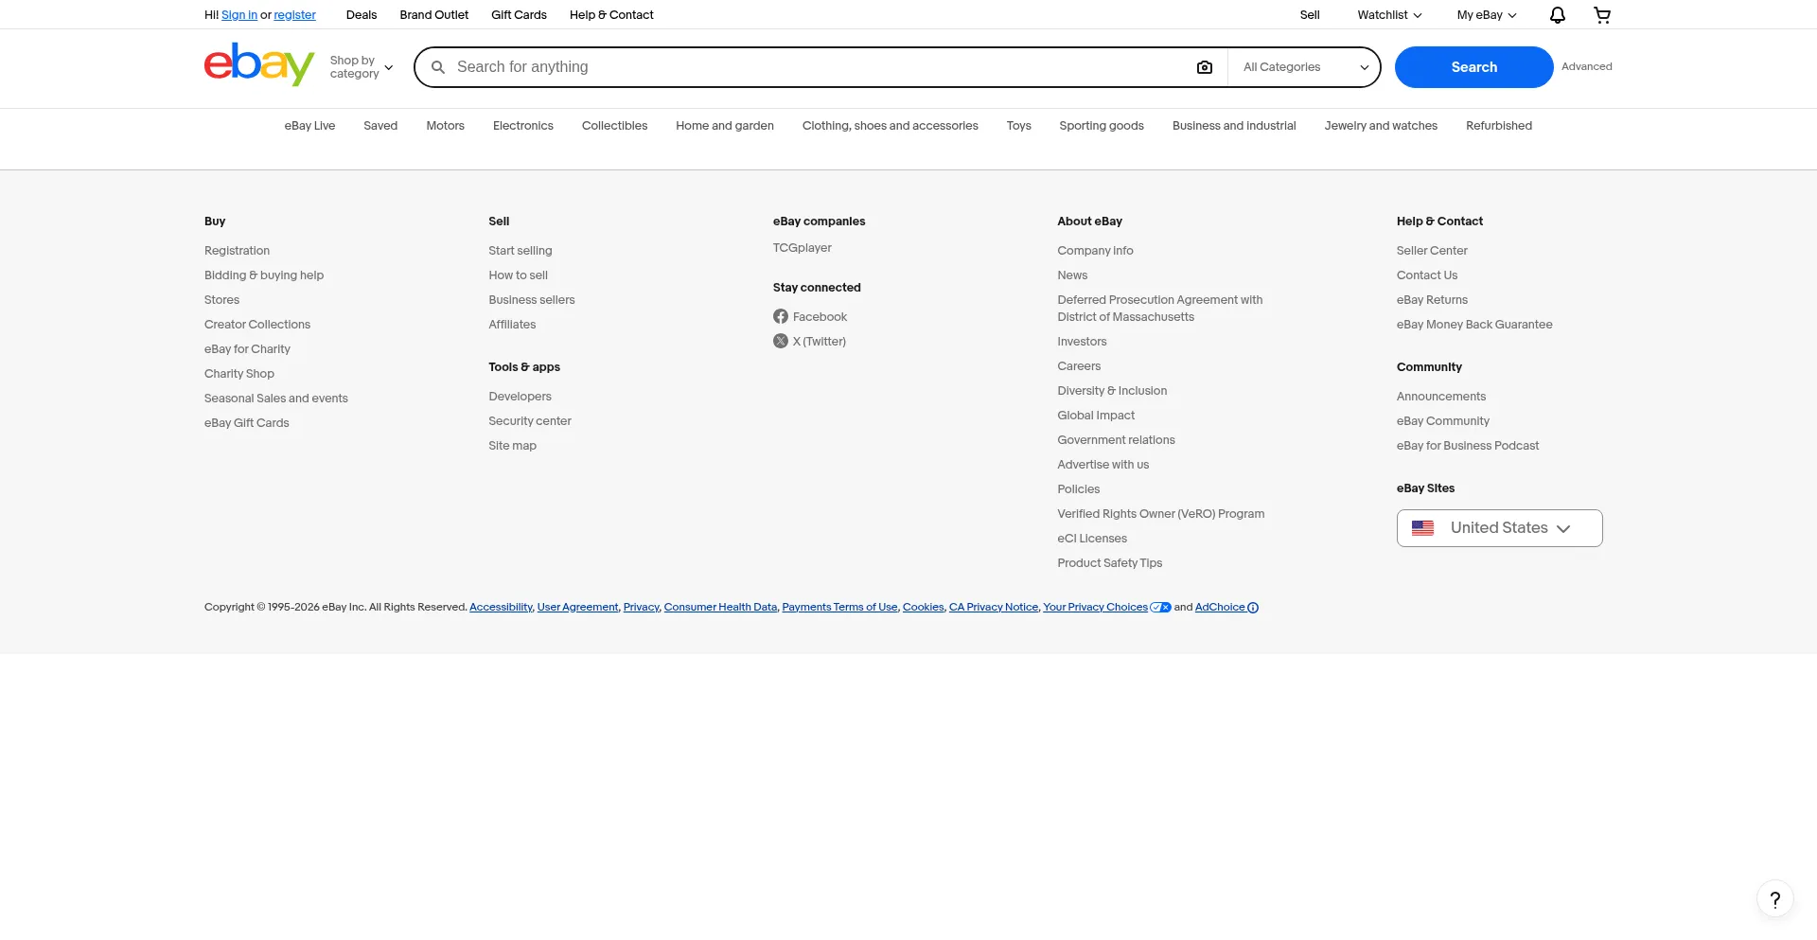Open Start selling link
The width and height of the screenshot is (1817, 940).
520,251
